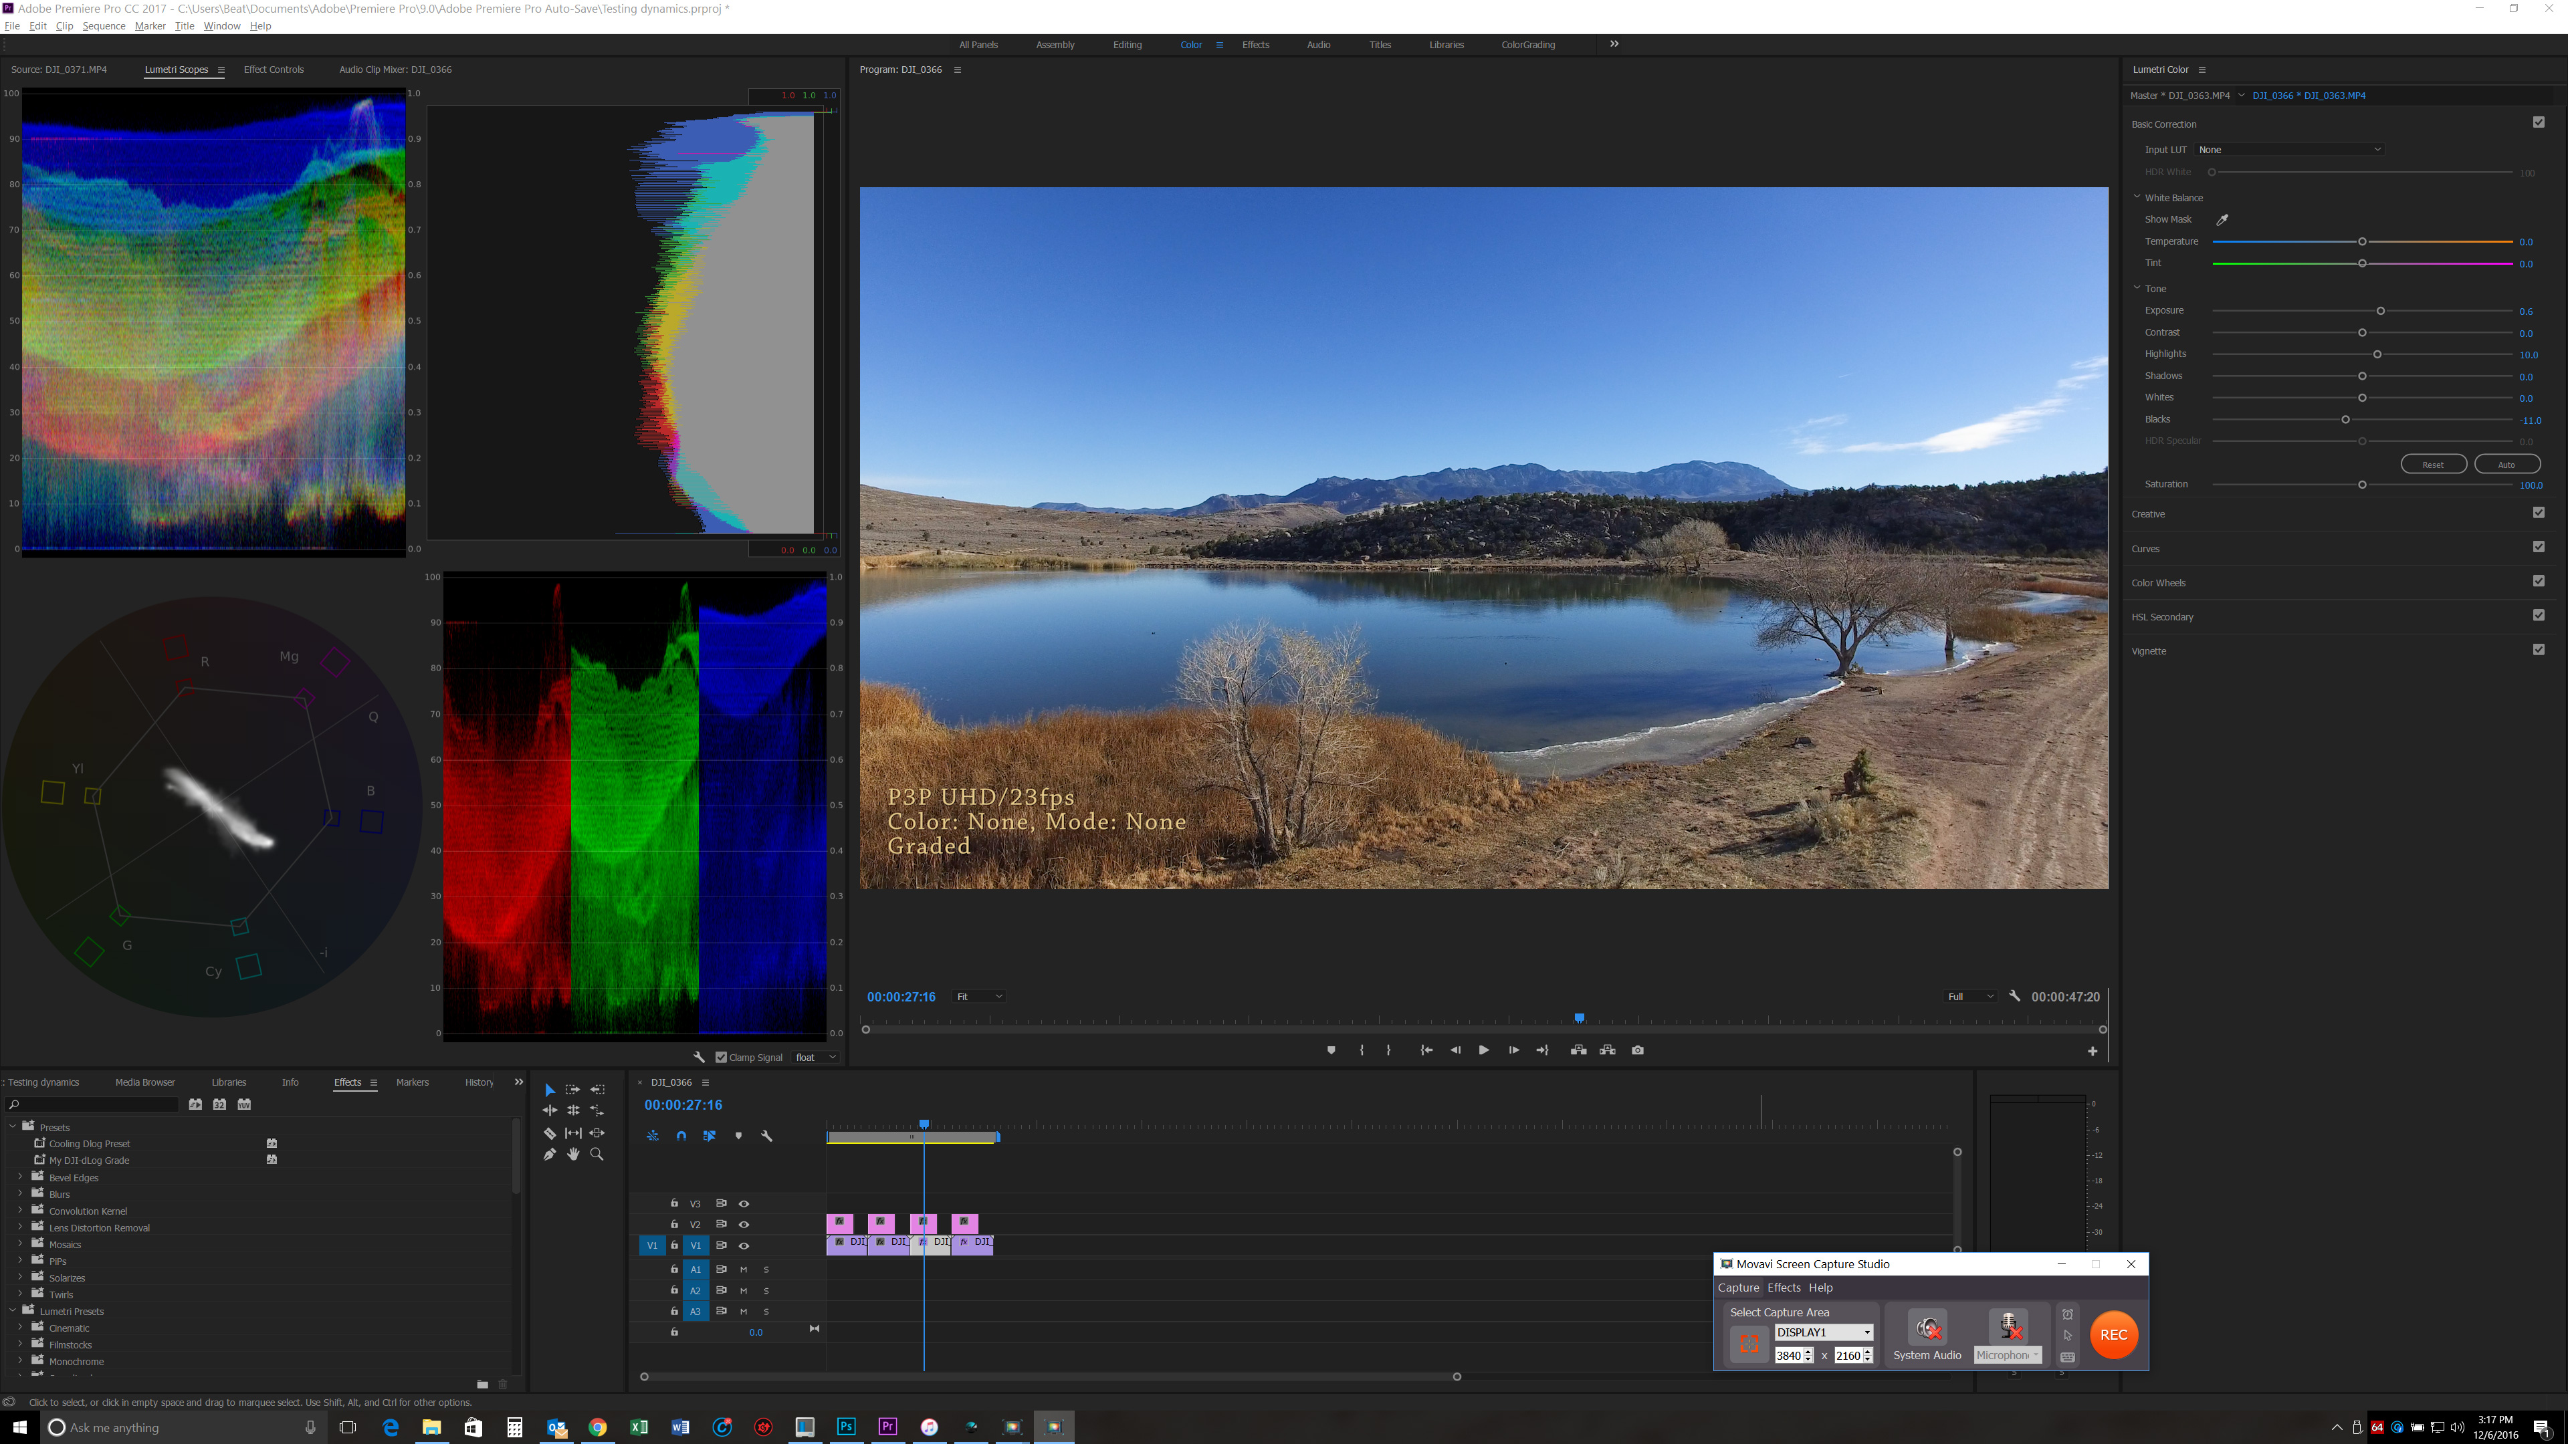The width and height of the screenshot is (2568, 1444).
Task: Open the float scope bit-depth dropdown
Action: [815, 1058]
